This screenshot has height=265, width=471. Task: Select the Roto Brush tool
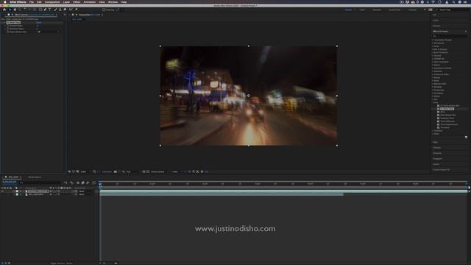tap(71, 10)
